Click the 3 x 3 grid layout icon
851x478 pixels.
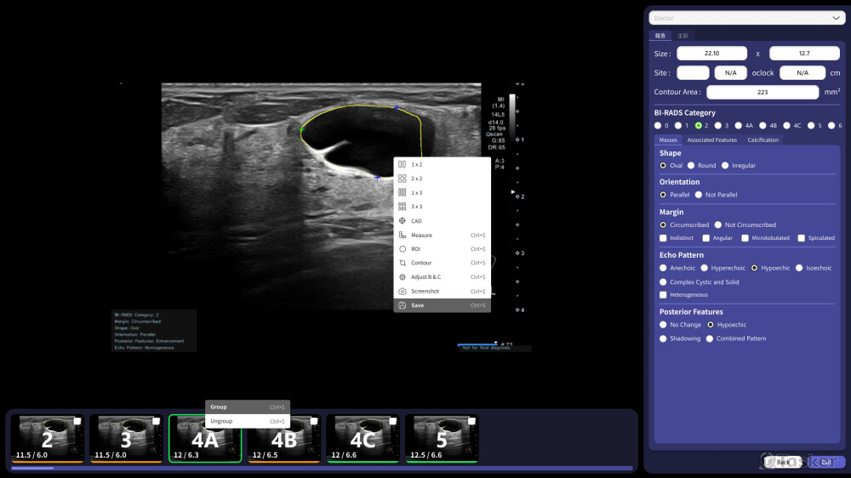pos(402,207)
